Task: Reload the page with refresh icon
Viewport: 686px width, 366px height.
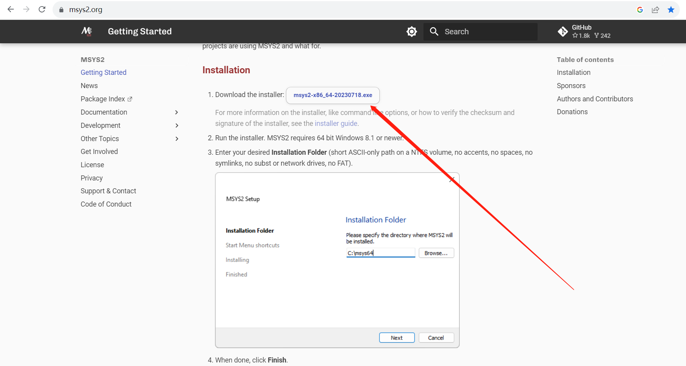Action: coord(42,9)
